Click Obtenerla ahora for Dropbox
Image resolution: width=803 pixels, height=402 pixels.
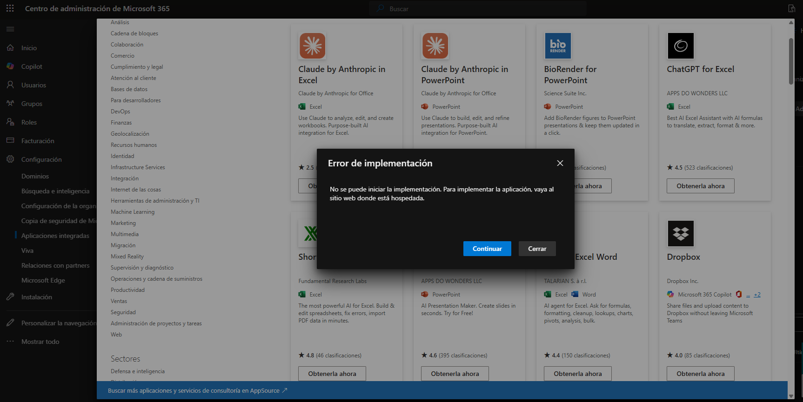(x=701, y=374)
